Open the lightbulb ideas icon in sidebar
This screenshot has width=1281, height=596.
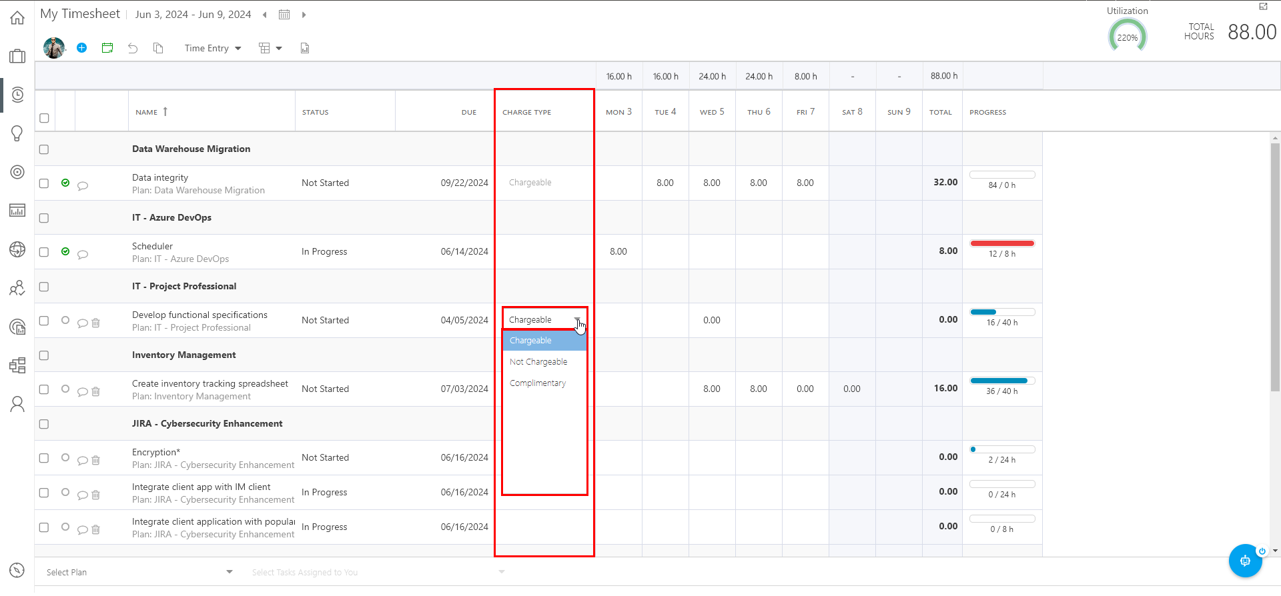(x=17, y=133)
